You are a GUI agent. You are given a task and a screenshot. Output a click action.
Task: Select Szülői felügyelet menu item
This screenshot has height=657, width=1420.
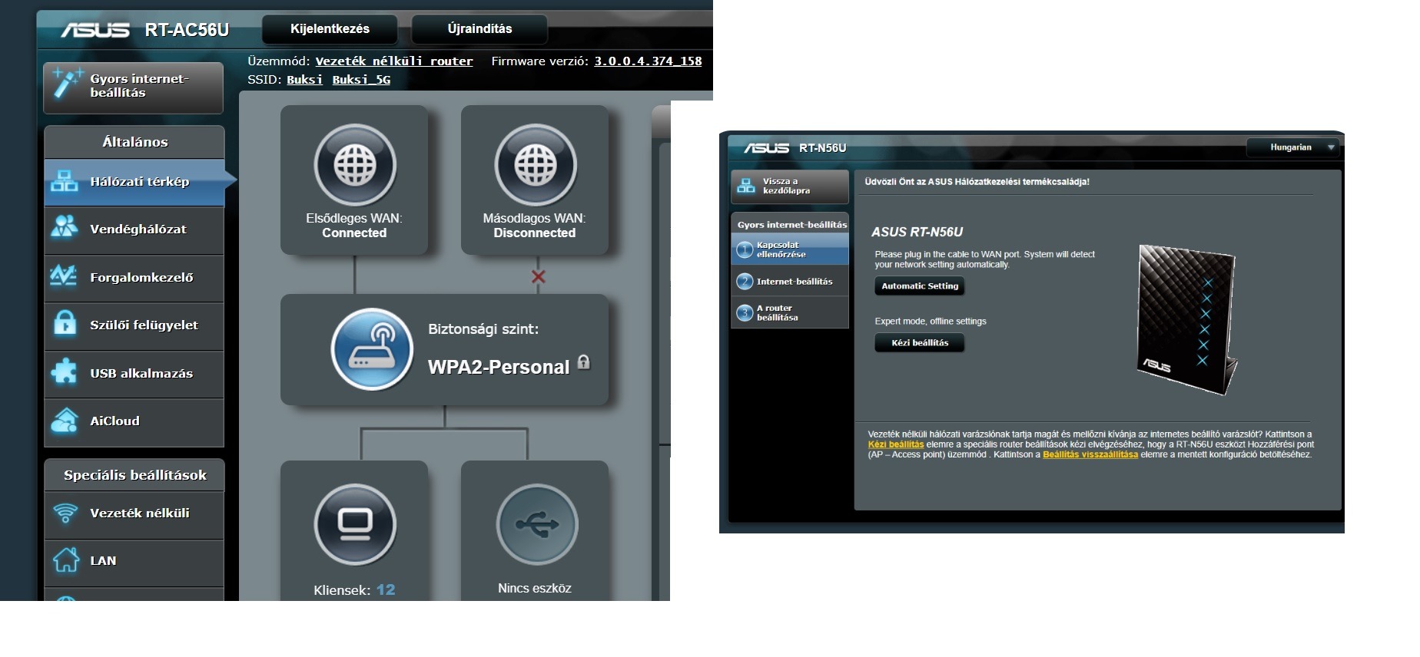click(134, 325)
